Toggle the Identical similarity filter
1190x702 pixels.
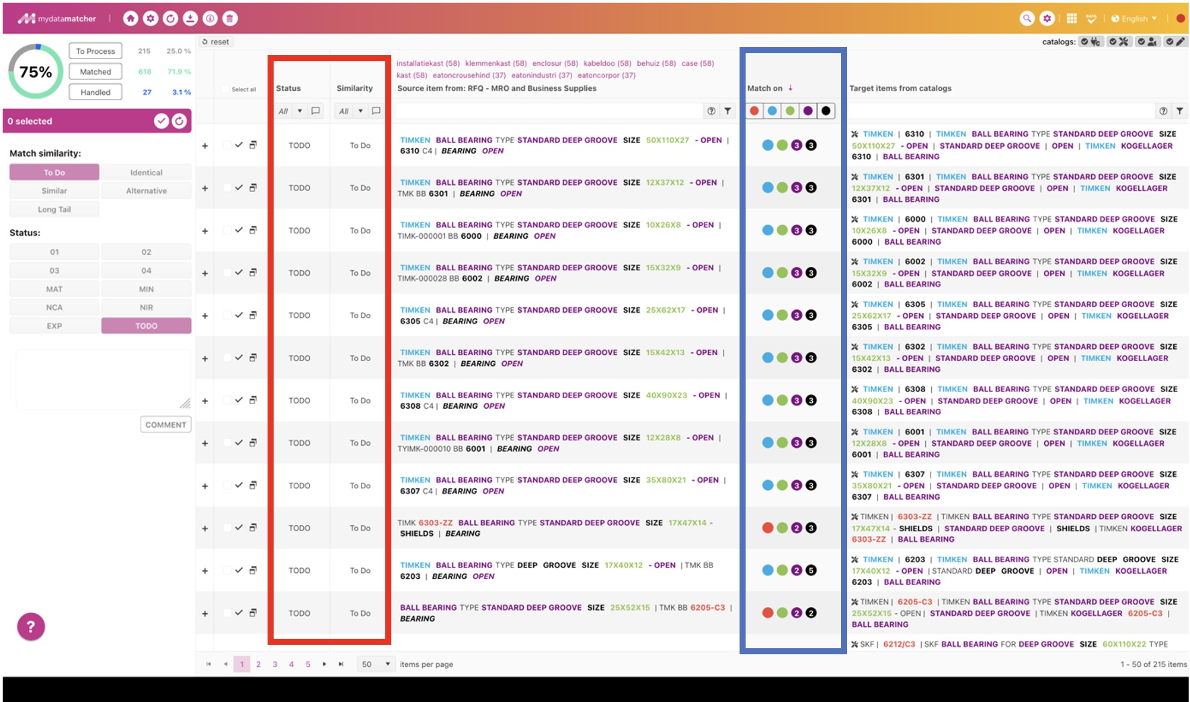tap(147, 172)
